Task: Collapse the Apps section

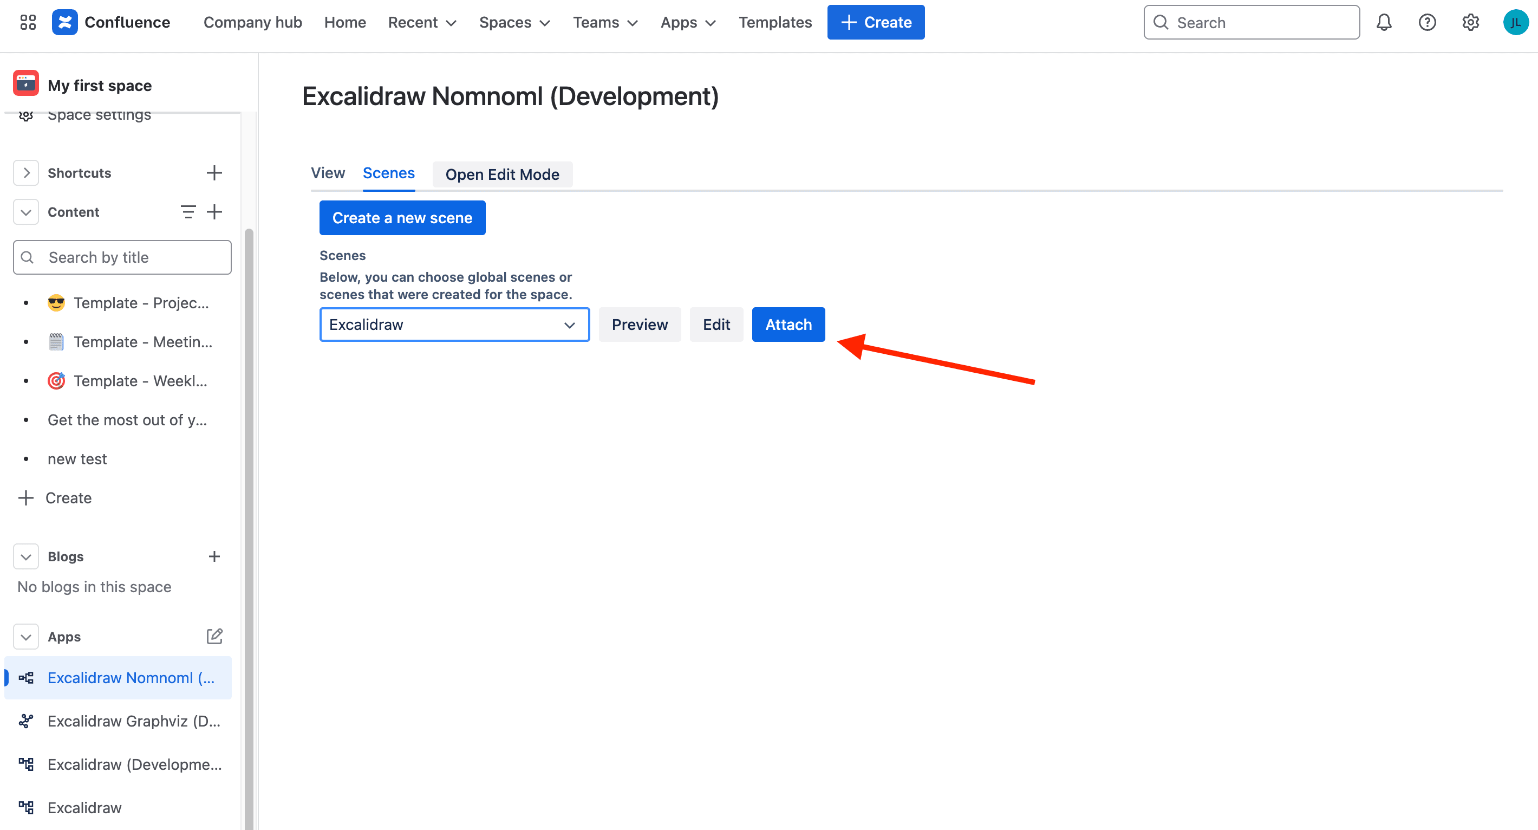Action: coord(27,637)
